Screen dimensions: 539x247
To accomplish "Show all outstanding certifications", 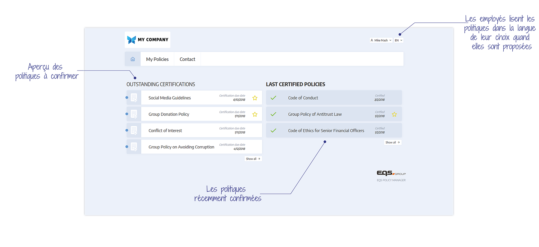I will (253, 159).
